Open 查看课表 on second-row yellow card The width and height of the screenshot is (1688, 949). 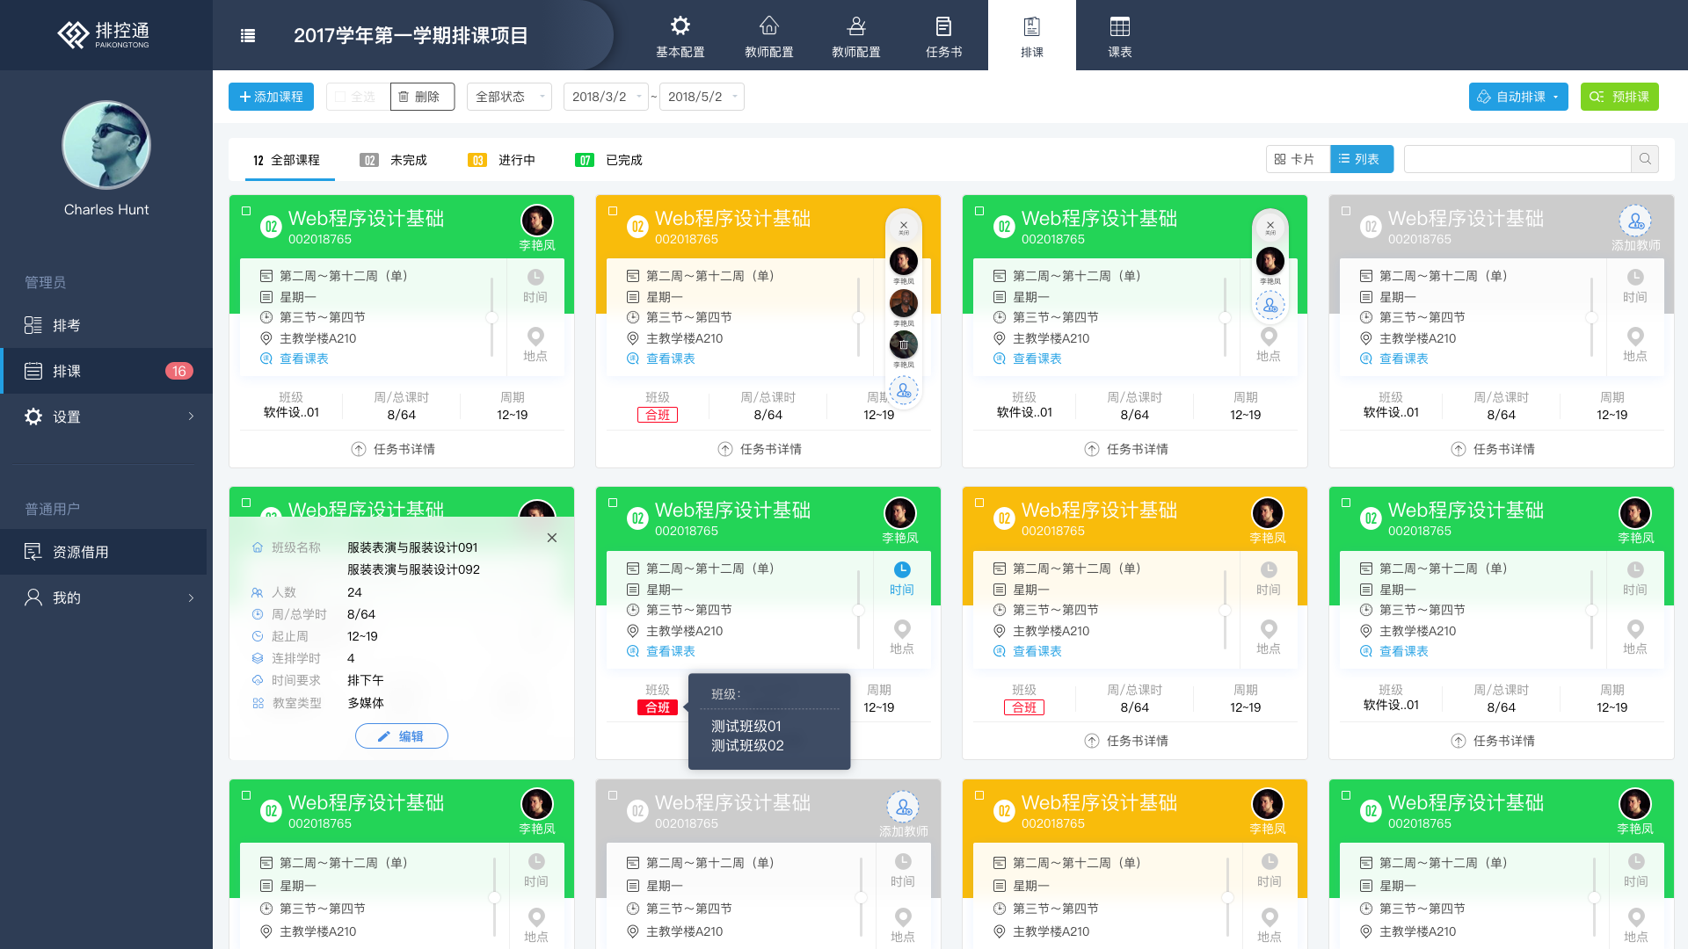tap(1028, 651)
